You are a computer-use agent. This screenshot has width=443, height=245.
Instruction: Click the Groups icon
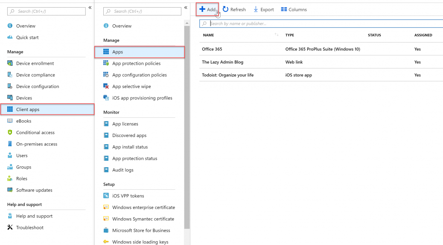pyautogui.click(x=10, y=167)
